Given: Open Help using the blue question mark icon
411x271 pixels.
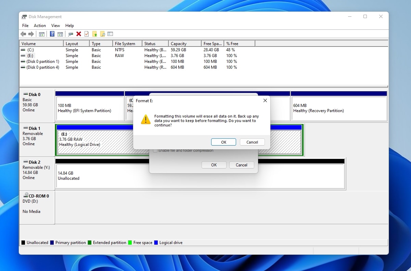Looking at the screenshot, I should pyautogui.click(x=52, y=34).
